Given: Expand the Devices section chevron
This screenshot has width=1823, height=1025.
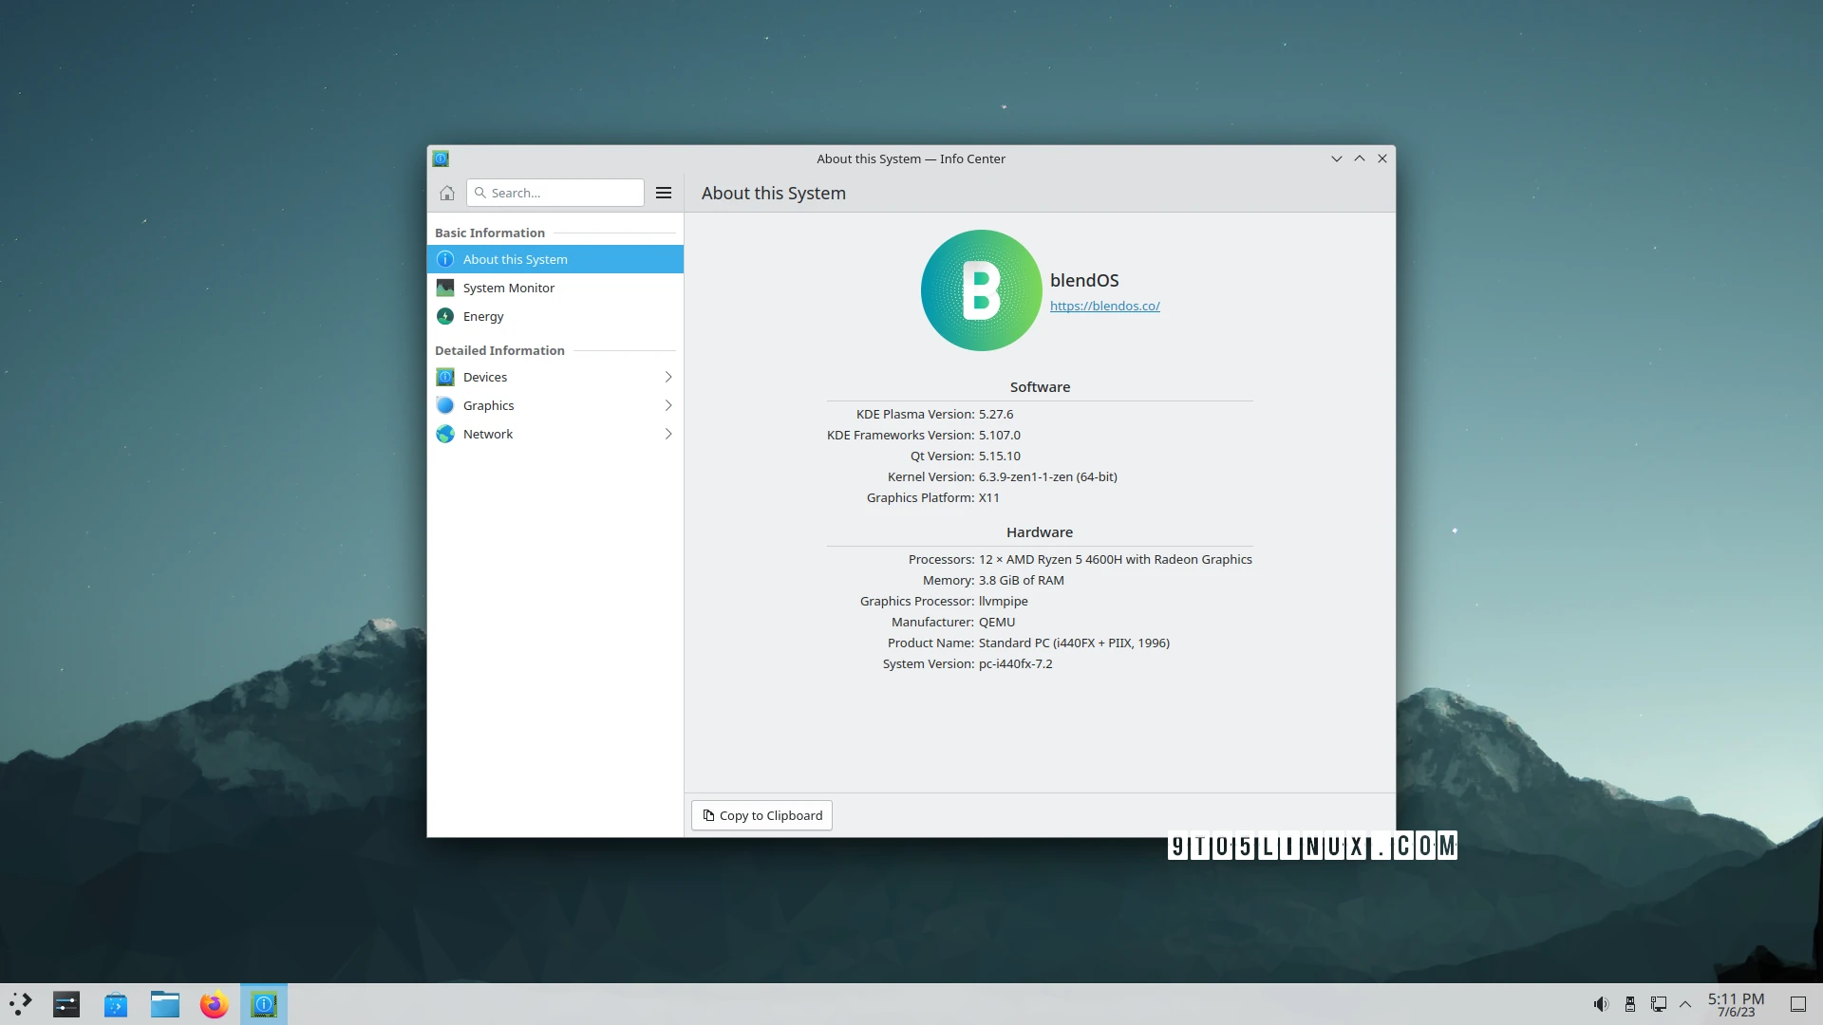Looking at the screenshot, I should (668, 377).
